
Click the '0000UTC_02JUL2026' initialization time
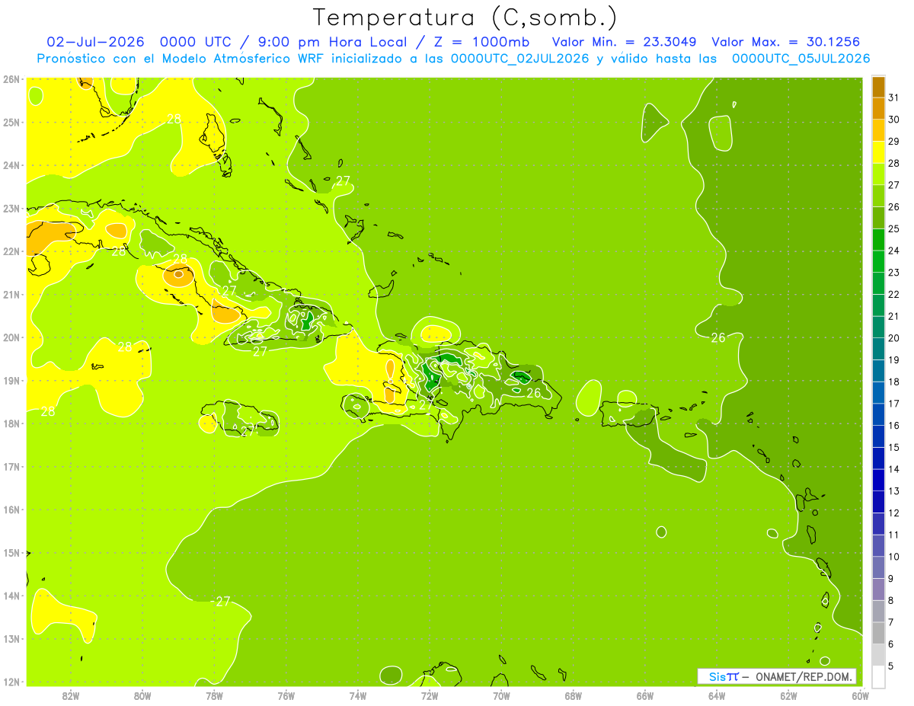coord(519,59)
